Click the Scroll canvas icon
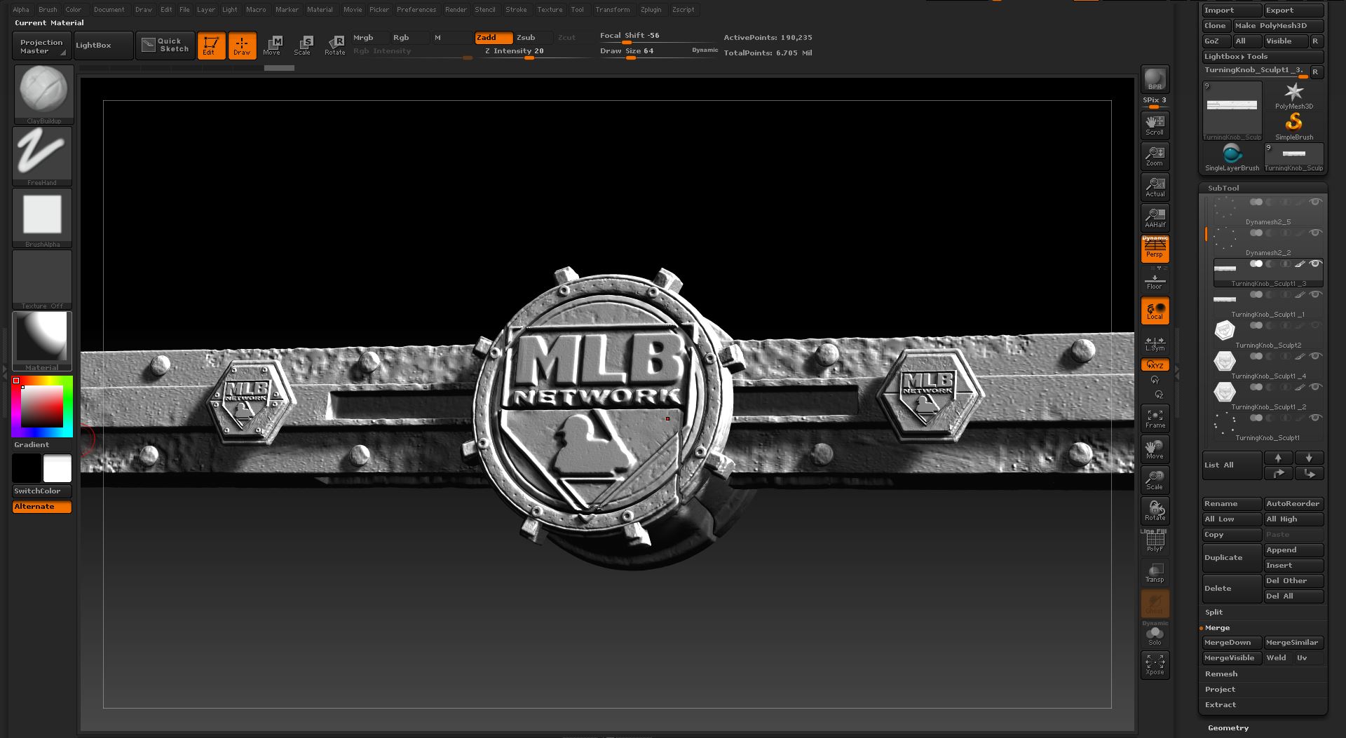Viewport: 1346px width, 738px height. (1155, 125)
